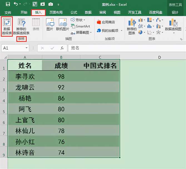Screen dimensions: 186x169
Task: Click the Undo arrow in quick access toolbar
Action: pyautogui.click(x=16, y=4)
